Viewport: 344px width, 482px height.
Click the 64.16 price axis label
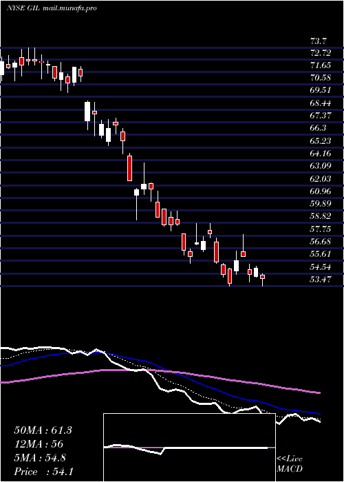tap(321, 153)
